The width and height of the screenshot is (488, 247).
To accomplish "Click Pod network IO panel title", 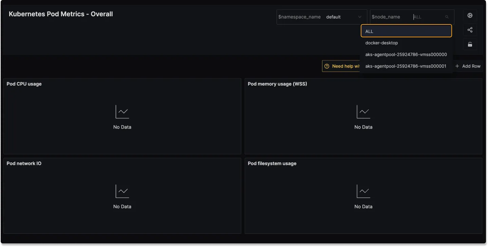I will coord(24,163).
